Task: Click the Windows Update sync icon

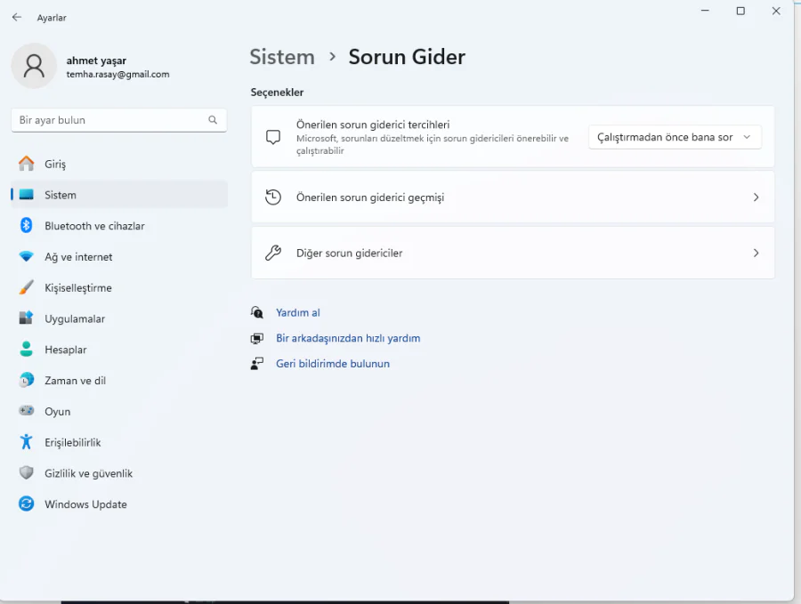Action: pos(27,504)
